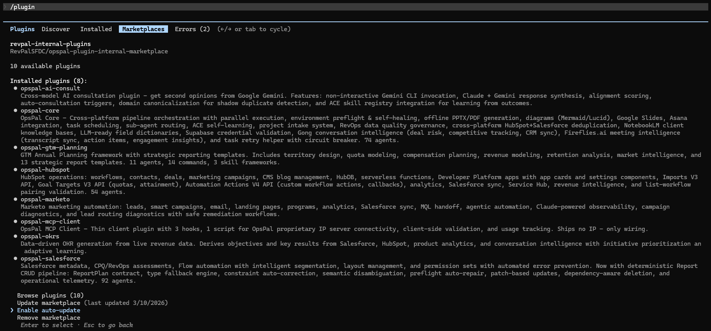
Task: Click the 'HubSpot operations: workflows' description
Action: pyautogui.click(x=359, y=185)
